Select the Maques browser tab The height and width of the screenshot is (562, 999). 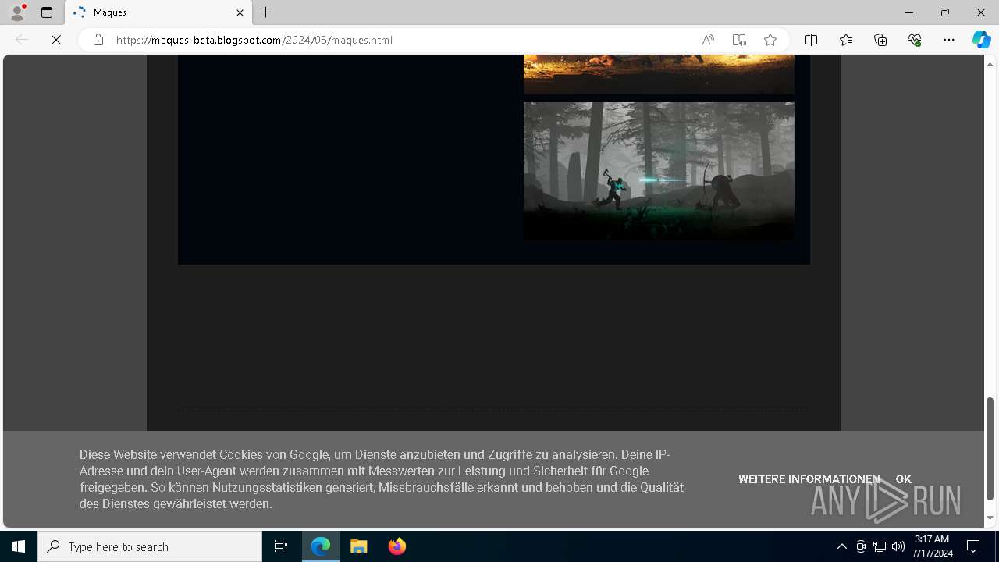coord(158,12)
